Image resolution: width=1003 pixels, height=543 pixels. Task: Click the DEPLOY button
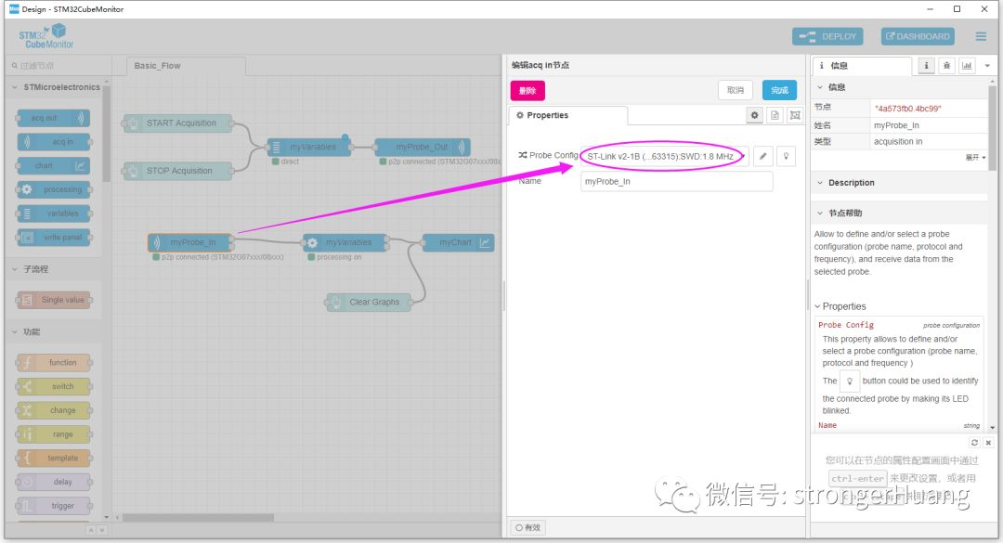point(827,36)
